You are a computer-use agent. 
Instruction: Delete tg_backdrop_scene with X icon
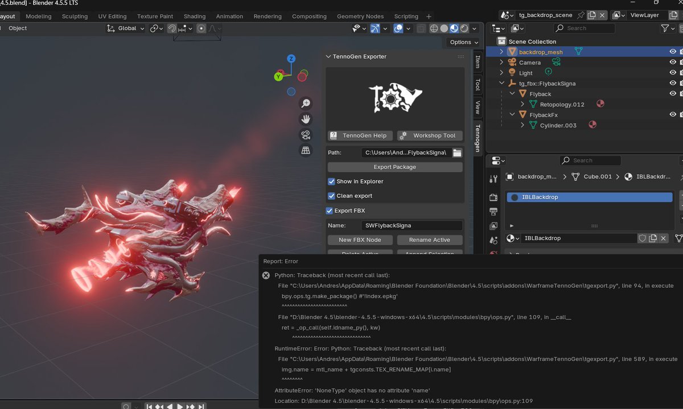tap(603, 15)
